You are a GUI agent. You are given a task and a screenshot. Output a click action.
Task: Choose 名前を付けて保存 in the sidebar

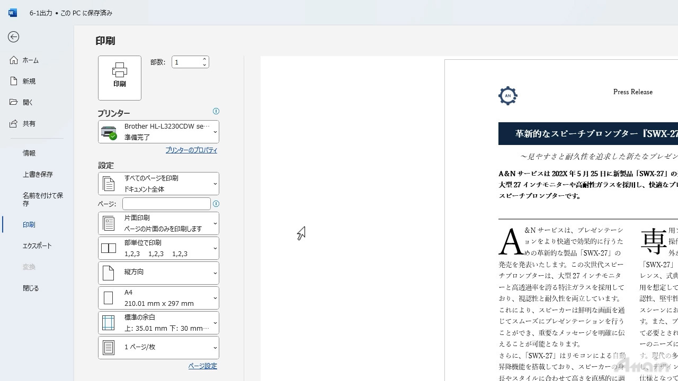[37, 199]
